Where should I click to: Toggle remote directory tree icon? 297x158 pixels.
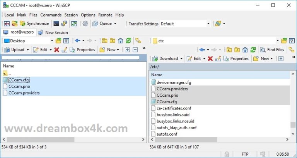[292, 50]
